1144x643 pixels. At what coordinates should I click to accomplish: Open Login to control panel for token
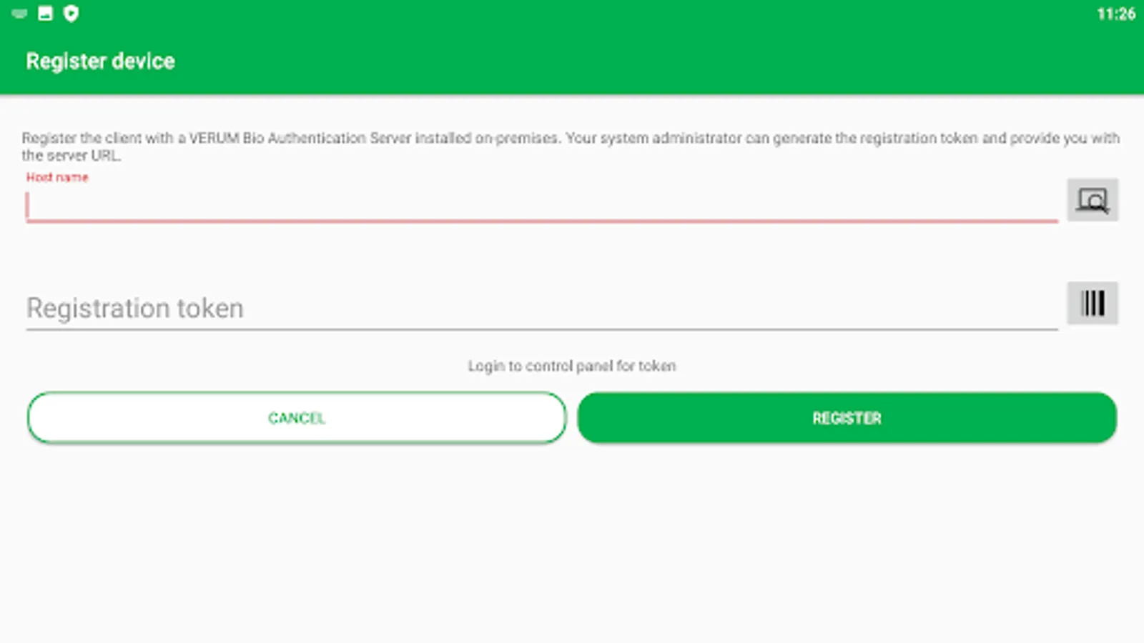coord(572,366)
